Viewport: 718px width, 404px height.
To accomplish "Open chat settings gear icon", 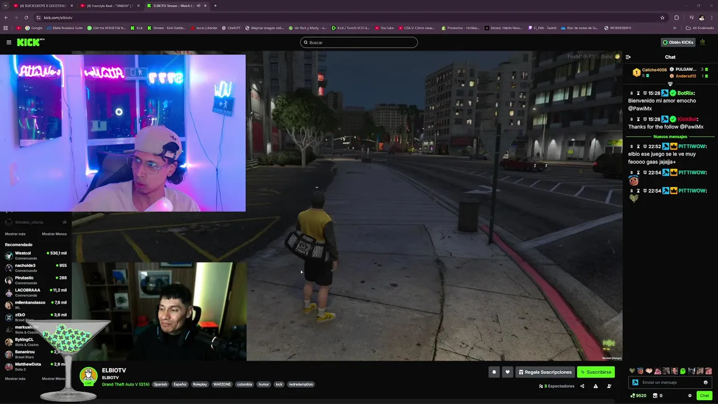I will click(690, 396).
